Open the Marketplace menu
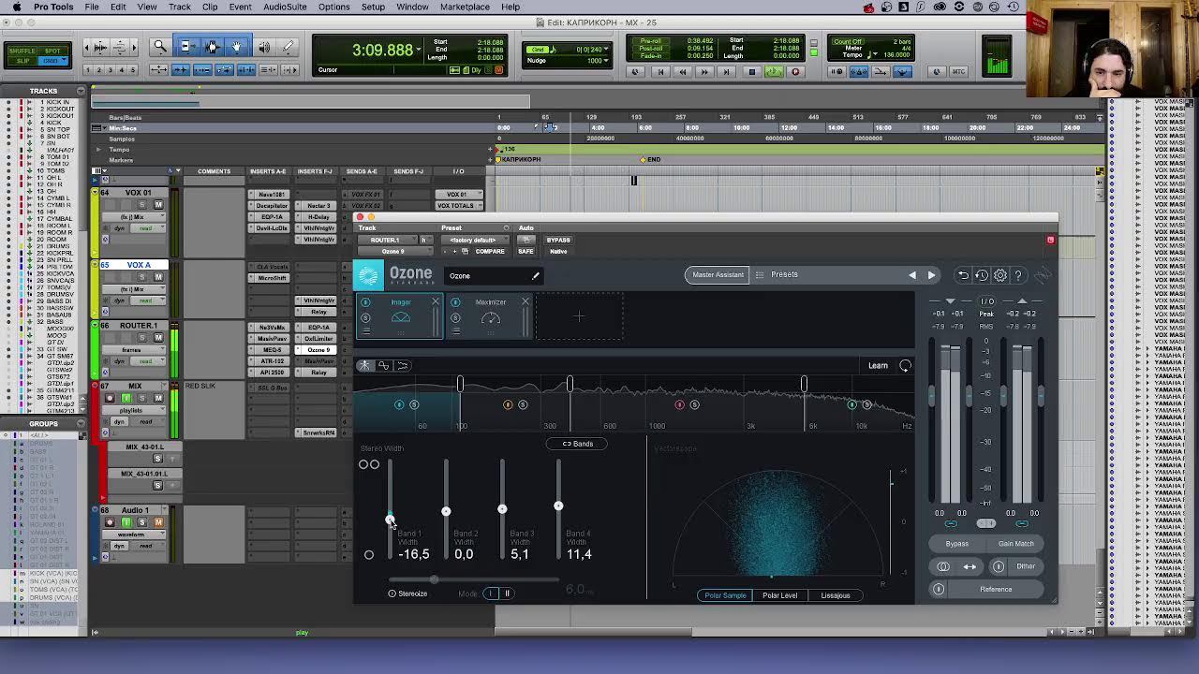The width and height of the screenshot is (1199, 674). point(465,7)
